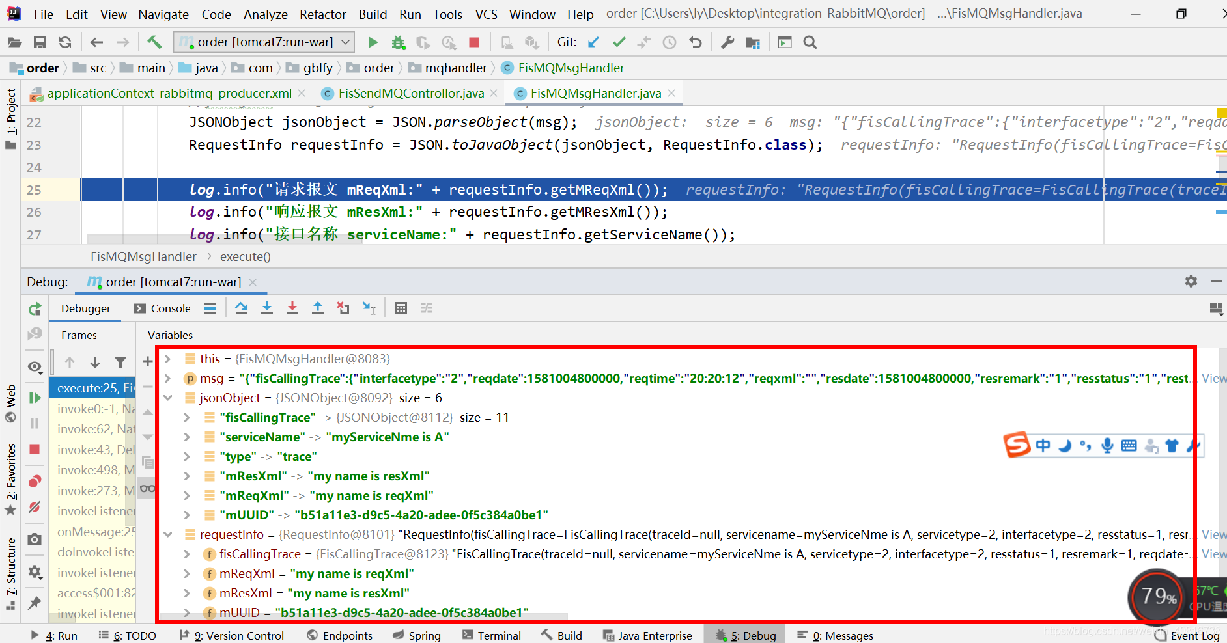Expand the "serviceName" JSON entry
The width and height of the screenshot is (1227, 643).
[187, 437]
